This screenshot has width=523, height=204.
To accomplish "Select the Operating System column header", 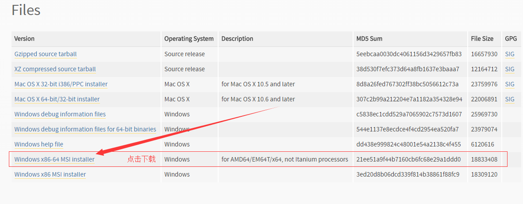I will point(189,38).
